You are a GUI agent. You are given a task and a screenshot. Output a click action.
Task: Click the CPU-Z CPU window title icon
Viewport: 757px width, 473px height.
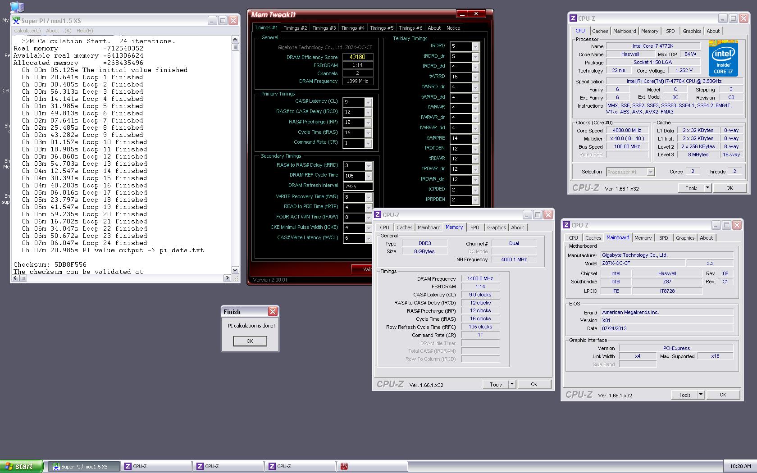click(x=573, y=18)
